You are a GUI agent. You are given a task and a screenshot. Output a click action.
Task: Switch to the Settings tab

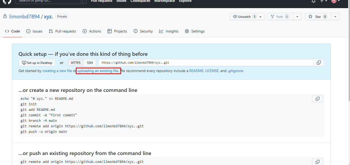[195, 31]
